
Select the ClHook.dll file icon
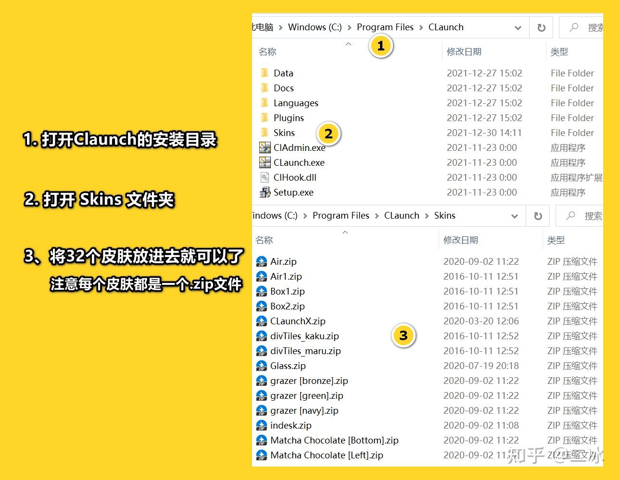(265, 177)
